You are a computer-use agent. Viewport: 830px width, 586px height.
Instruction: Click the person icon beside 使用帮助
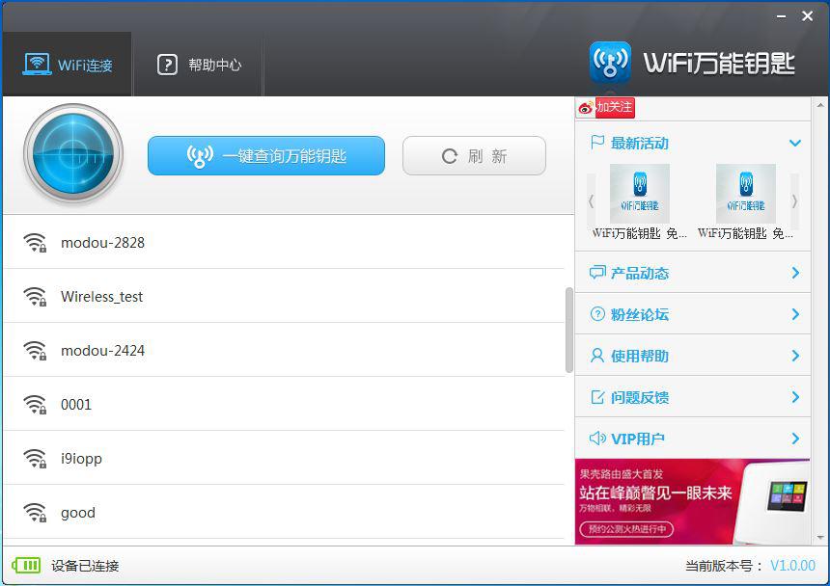[x=597, y=355]
